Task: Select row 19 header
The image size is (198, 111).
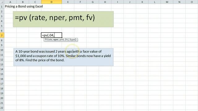Action: pyautogui.click(x=2, y=93)
